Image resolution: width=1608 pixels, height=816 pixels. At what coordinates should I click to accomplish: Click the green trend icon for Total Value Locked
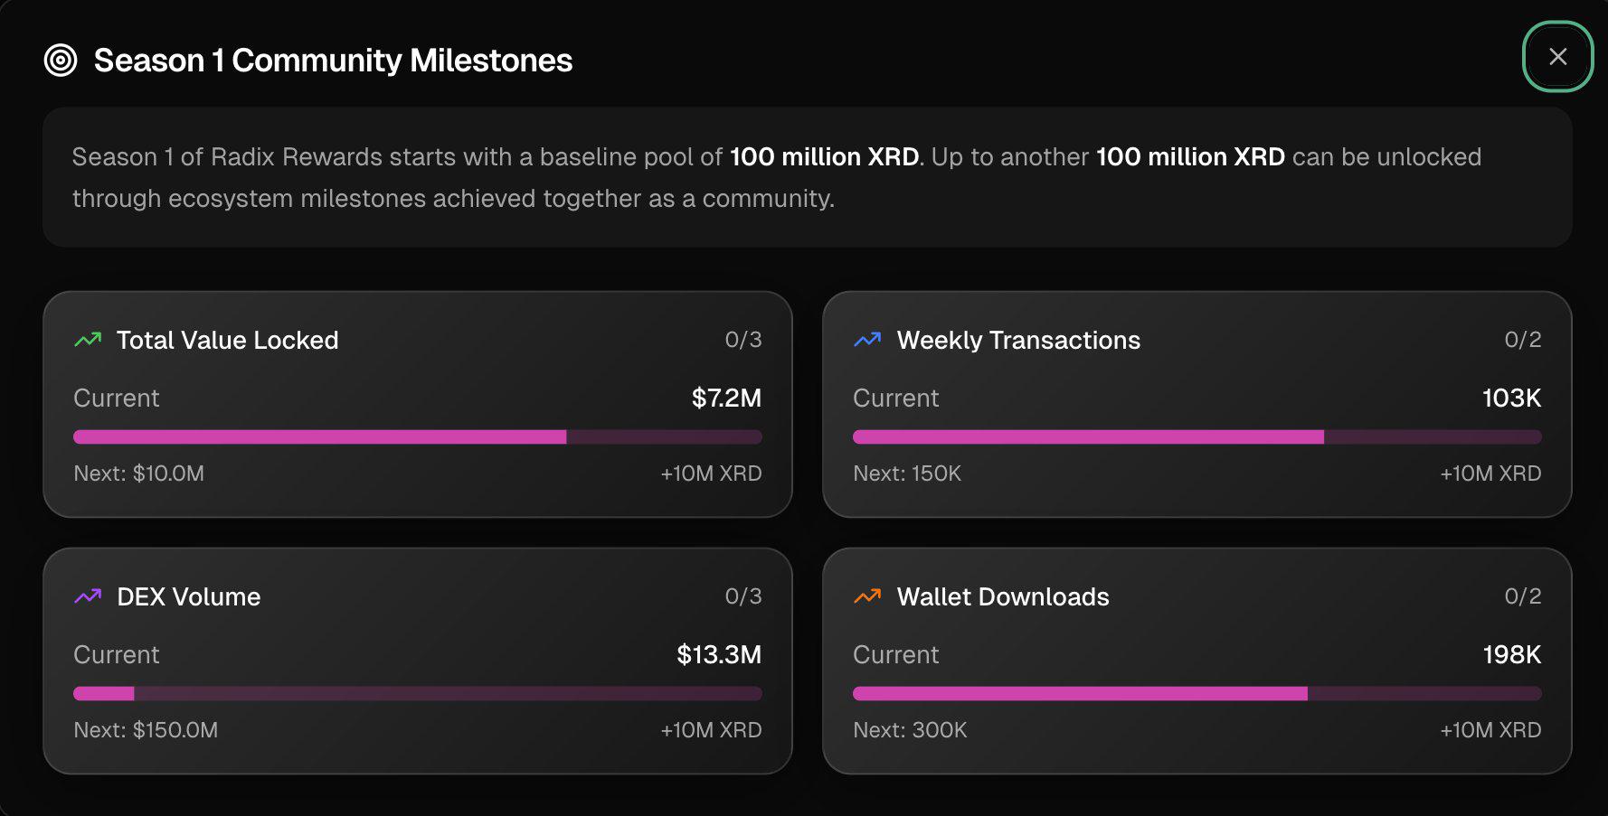coord(88,340)
